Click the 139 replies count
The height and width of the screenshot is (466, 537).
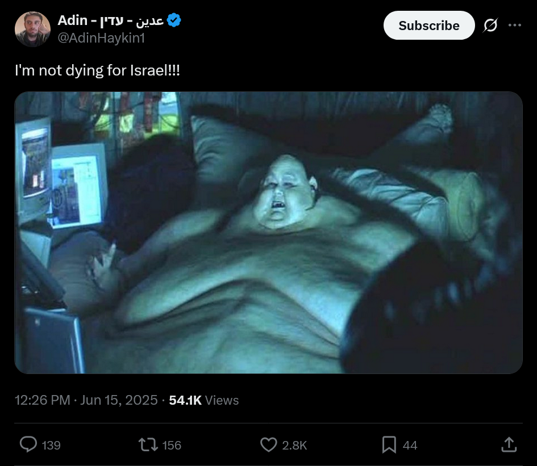(x=51, y=445)
